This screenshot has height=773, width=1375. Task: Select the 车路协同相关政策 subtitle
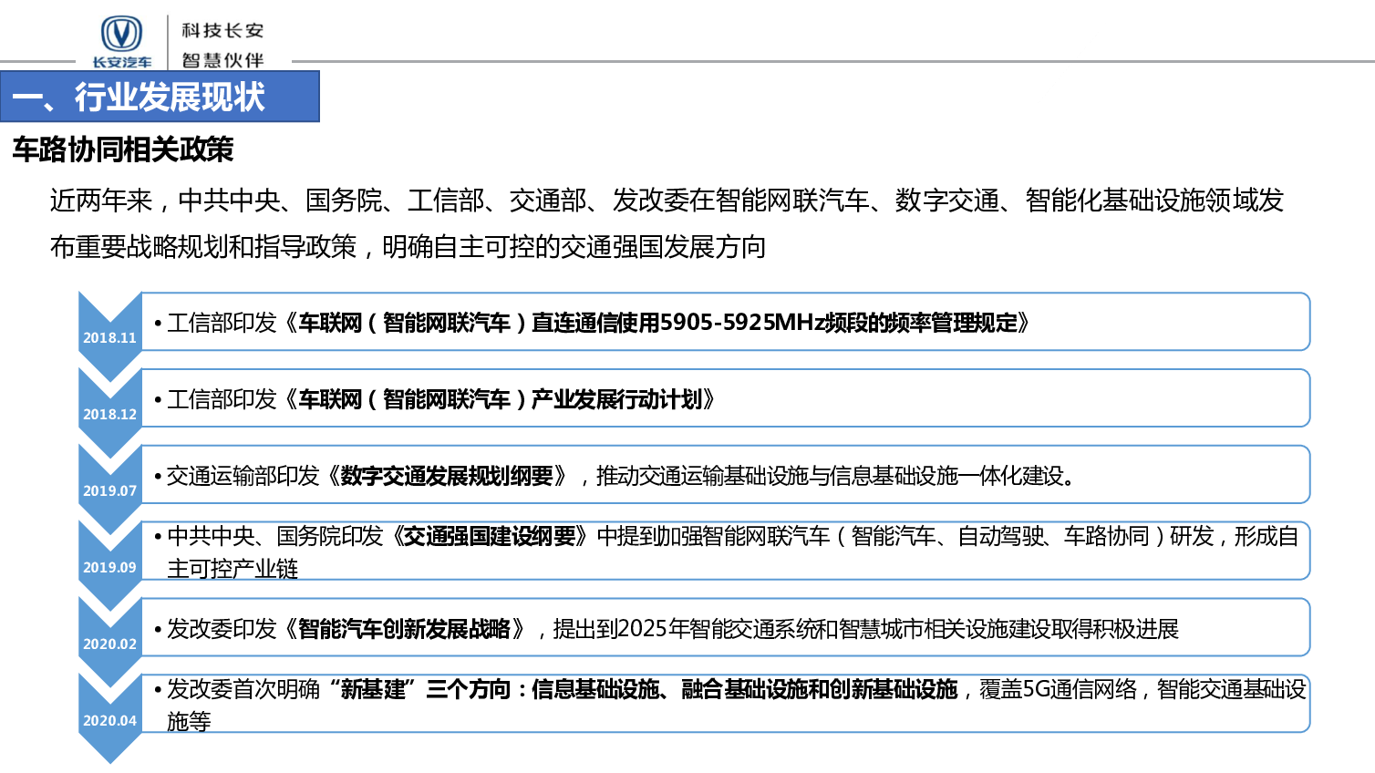(x=123, y=149)
